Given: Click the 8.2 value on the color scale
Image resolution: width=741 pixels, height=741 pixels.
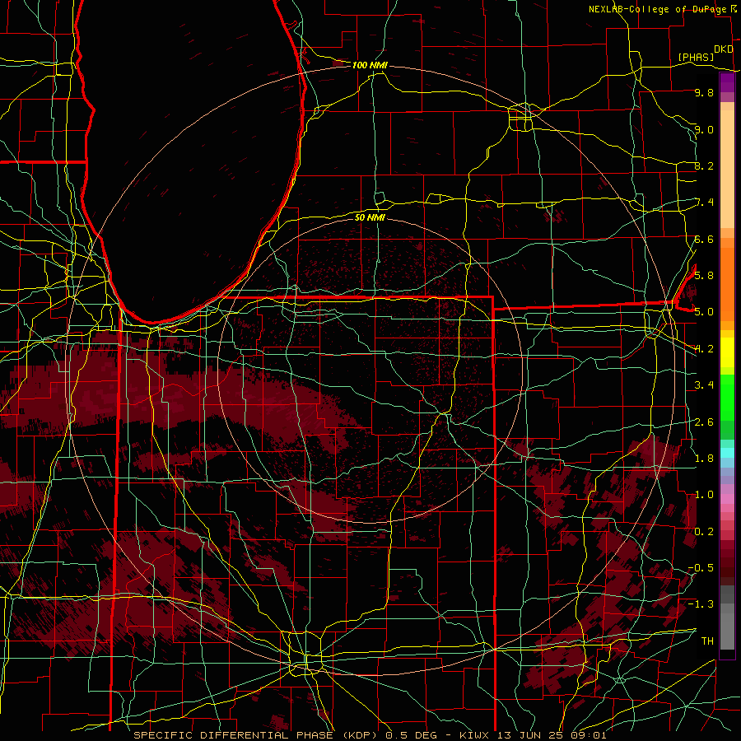Looking at the screenshot, I should point(704,165).
